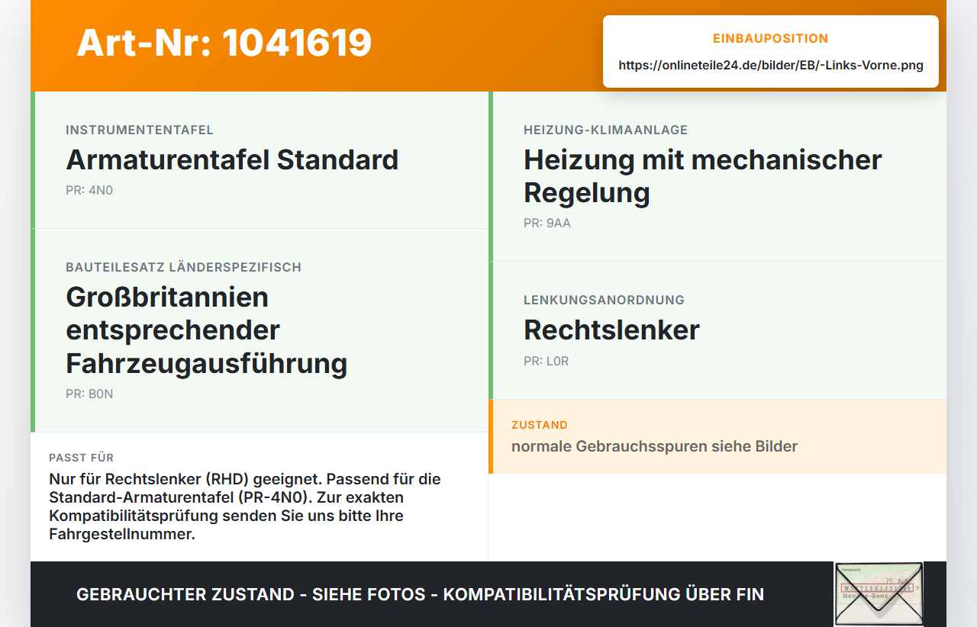This screenshot has width=977, height=627.
Task: Click the LENKUNGSANORDNUNG category label
Action: [x=604, y=301]
